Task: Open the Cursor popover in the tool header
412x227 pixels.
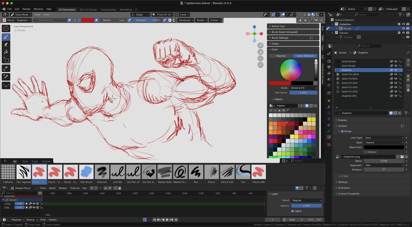Action: pos(215,20)
